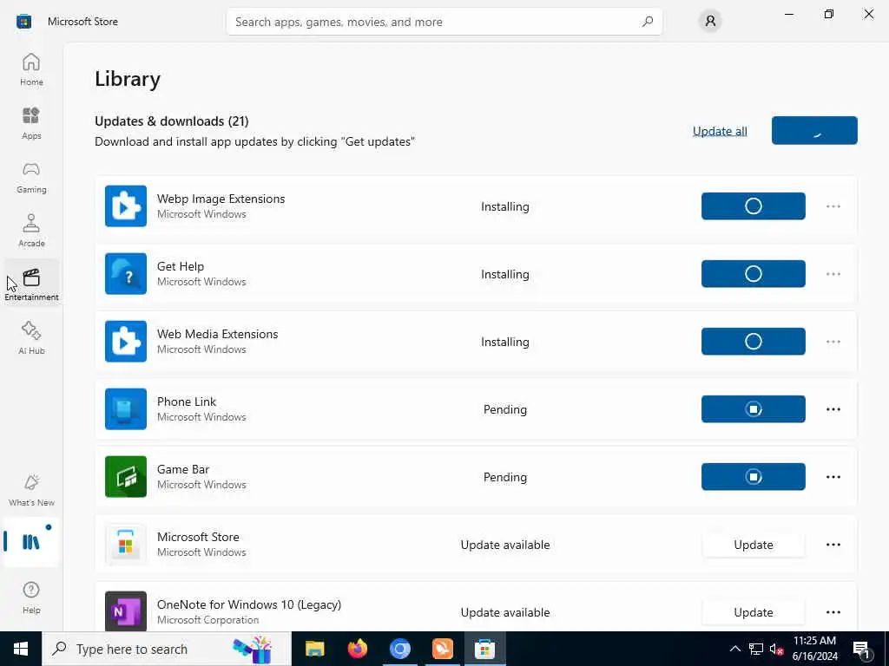Open the notification center icon
Screen dimensions: 889x666
coord(861,649)
